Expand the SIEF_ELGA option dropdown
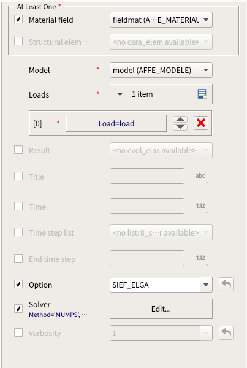 pyautogui.click(x=206, y=285)
